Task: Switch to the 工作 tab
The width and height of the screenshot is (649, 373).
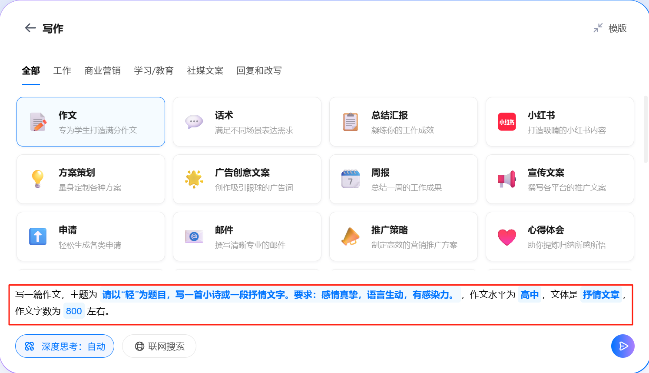Action: [62, 70]
